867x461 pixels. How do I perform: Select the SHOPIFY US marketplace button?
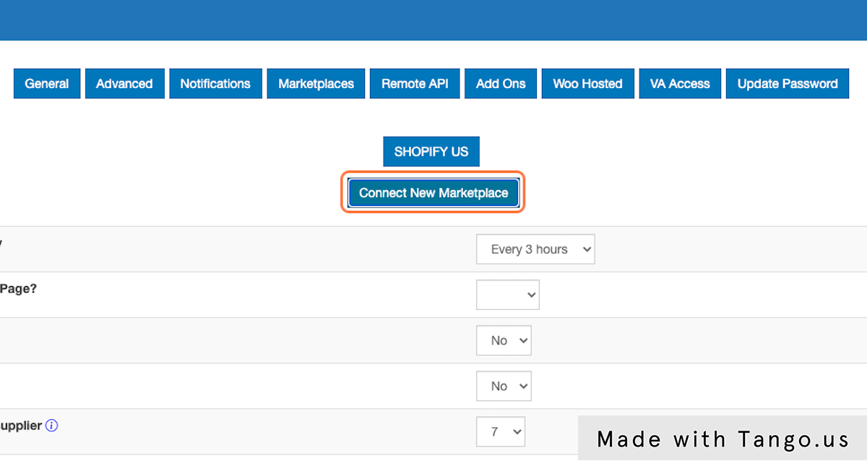[x=431, y=152]
